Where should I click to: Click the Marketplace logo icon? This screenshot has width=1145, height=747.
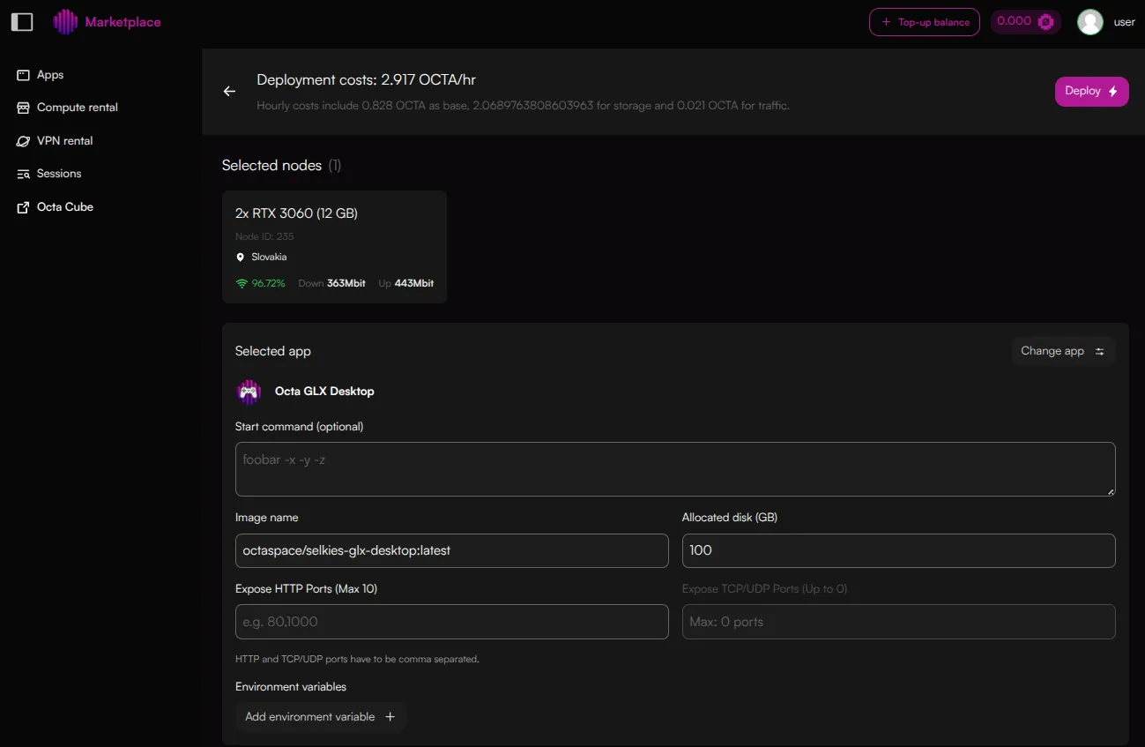coord(65,22)
